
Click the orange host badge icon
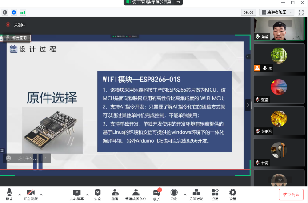point(257,68)
